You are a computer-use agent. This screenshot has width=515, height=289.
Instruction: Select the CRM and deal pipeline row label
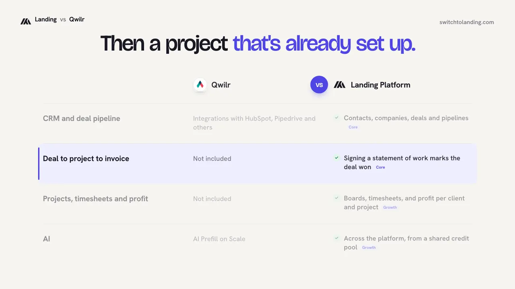pyautogui.click(x=82, y=118)
